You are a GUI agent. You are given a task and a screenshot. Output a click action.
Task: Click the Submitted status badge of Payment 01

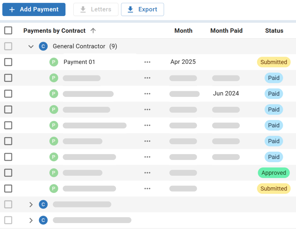pyautogui.click(x=274, y=62)
